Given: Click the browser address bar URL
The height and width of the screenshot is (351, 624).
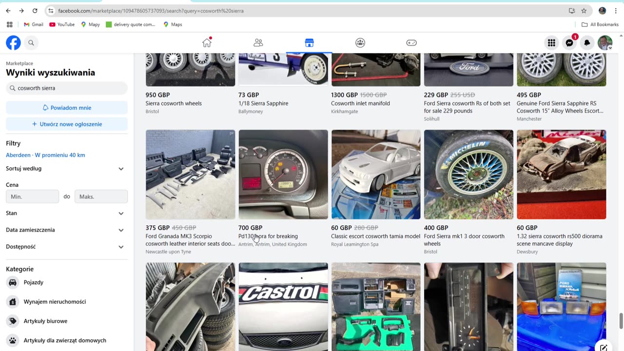Looking at the screenshot, I should pos(151,11).
